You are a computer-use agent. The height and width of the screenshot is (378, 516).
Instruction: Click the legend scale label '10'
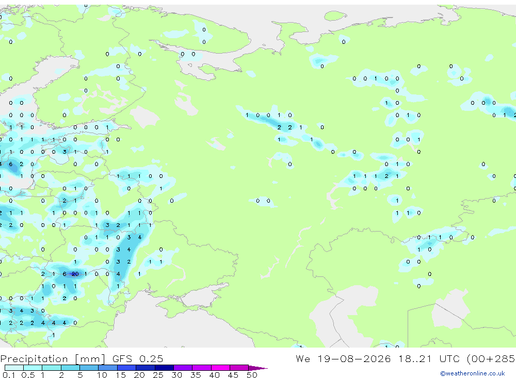102,375
